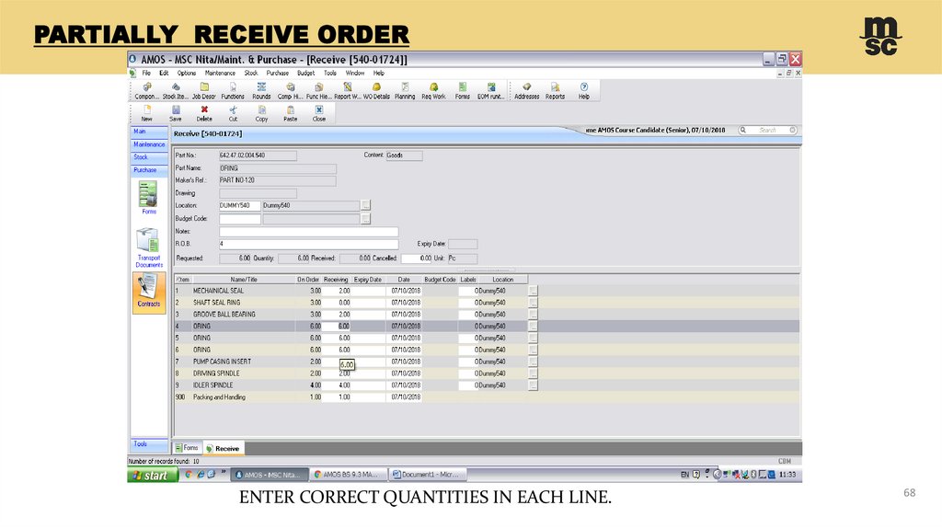The height and width of the screenshot is (528, 942).
Task: Click the Delete icon
Action: (204, 113)
